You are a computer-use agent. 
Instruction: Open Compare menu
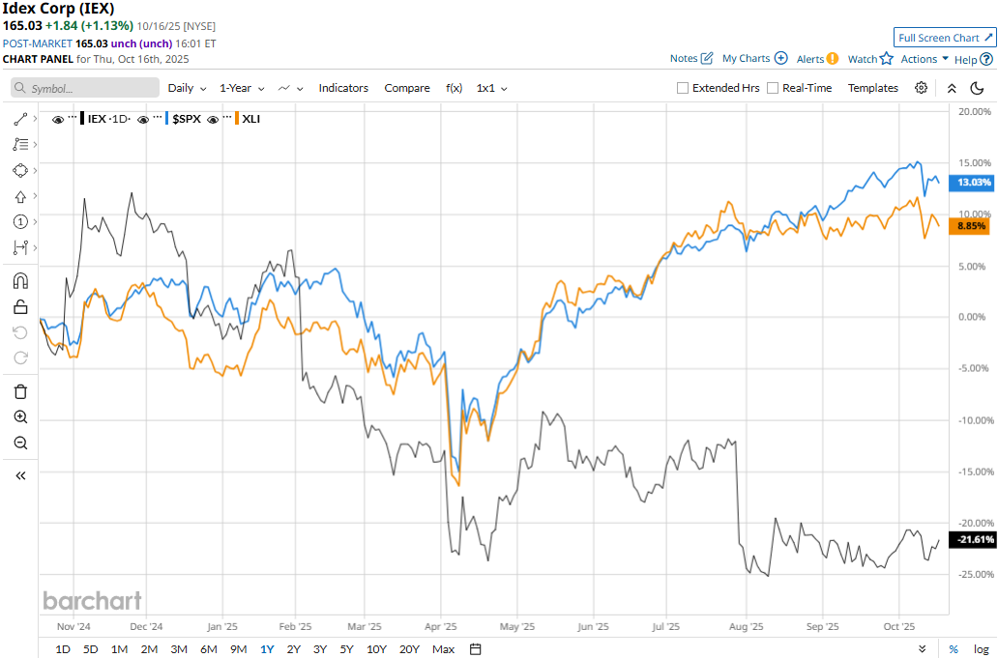click(407, 88)
